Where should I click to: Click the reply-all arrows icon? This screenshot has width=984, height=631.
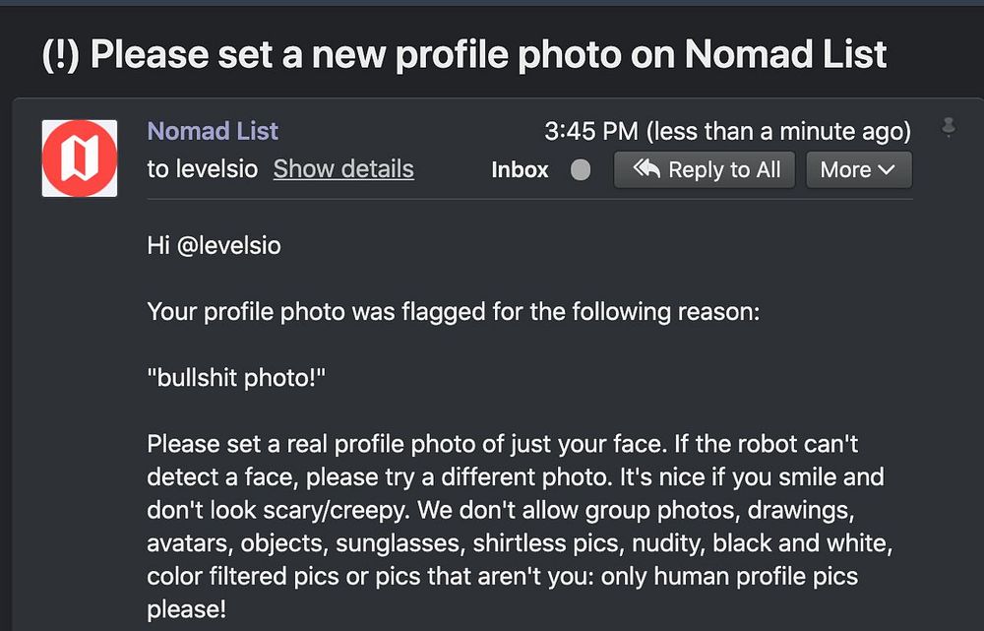tap(646, 169)
